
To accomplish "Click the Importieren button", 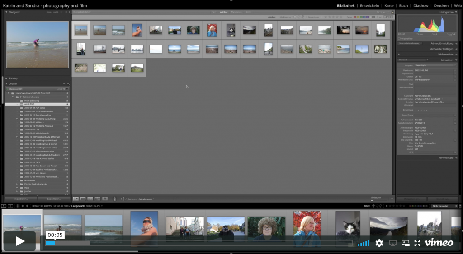I will click(x=21, y=199).
